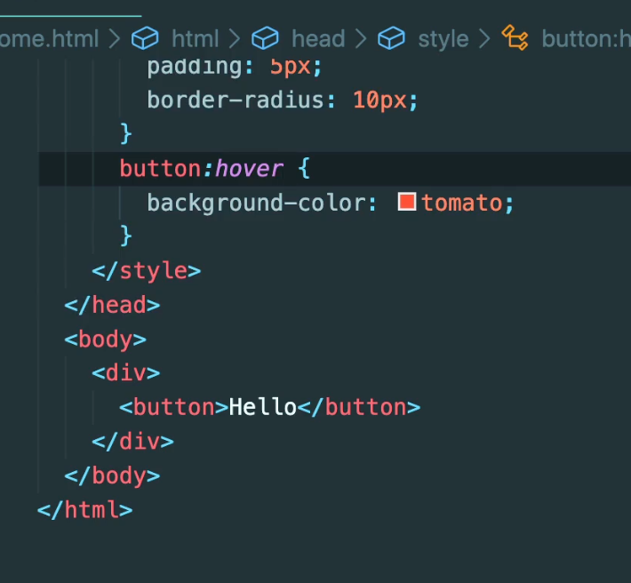Viewport: 631px width, 583px height.
Task: Click the closing '</style>' tag
Action: 147,271
